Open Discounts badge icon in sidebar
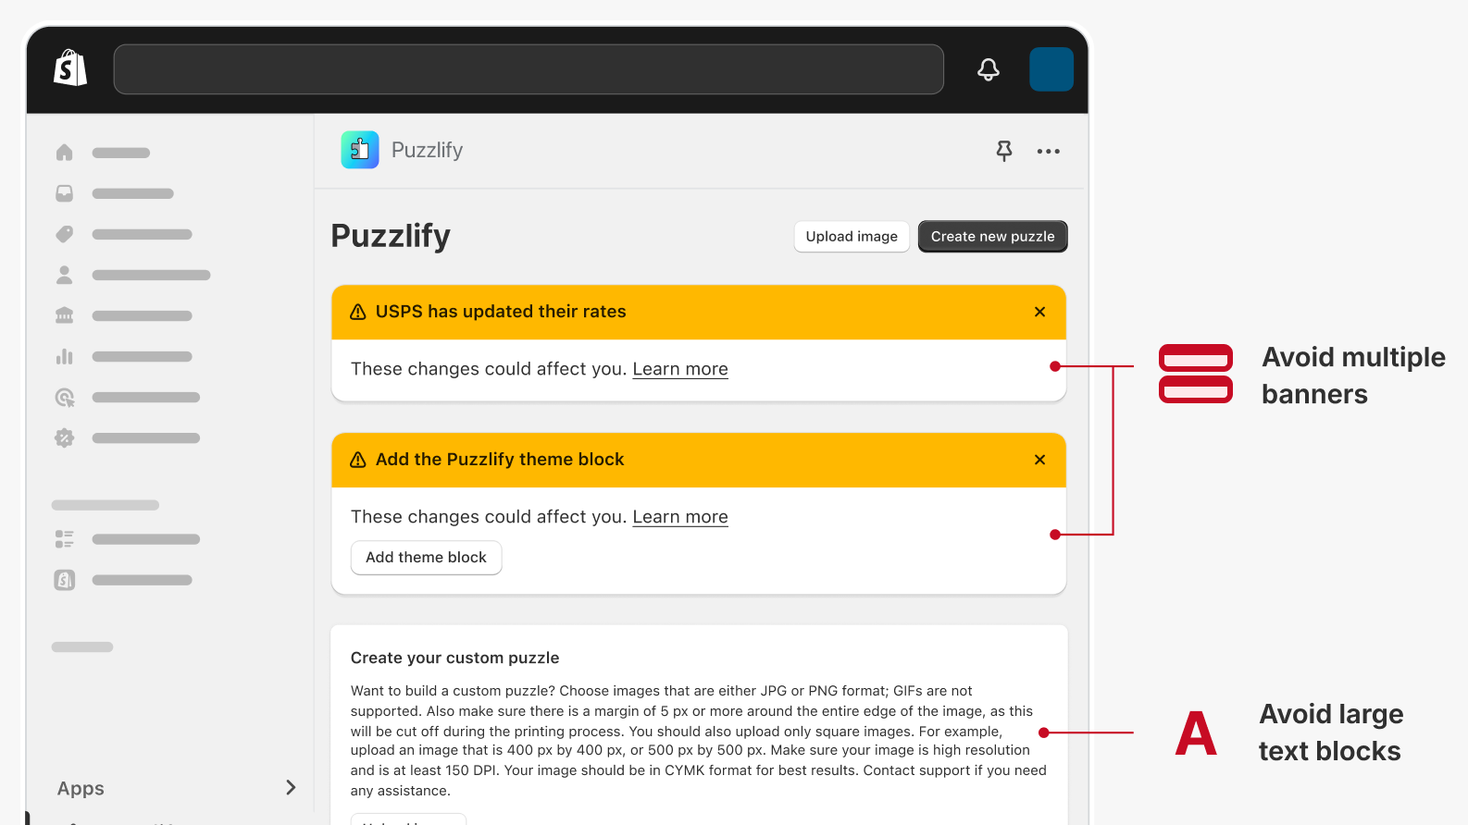 click(x=64, y=437)
